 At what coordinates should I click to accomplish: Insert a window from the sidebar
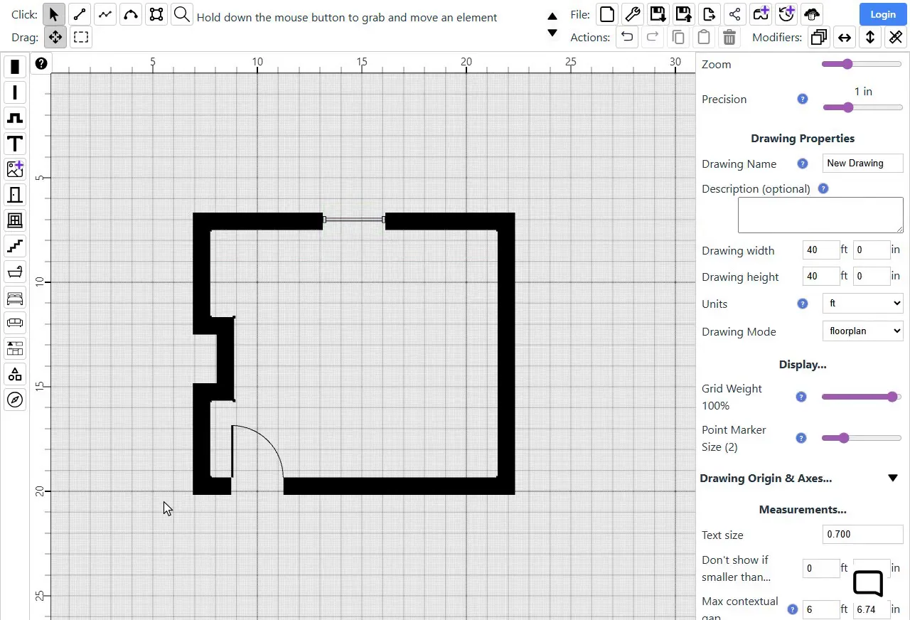tap(15, 220)
